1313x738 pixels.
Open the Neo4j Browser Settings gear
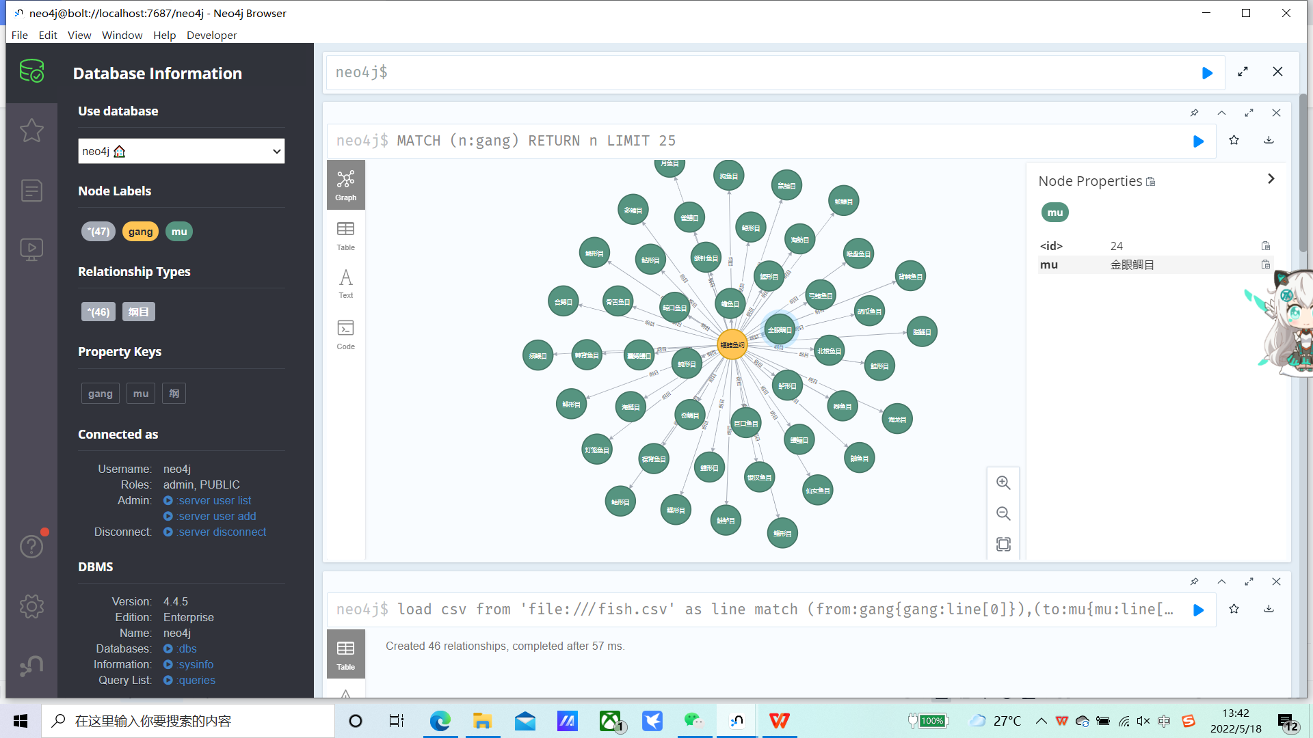tap(31, 606)
